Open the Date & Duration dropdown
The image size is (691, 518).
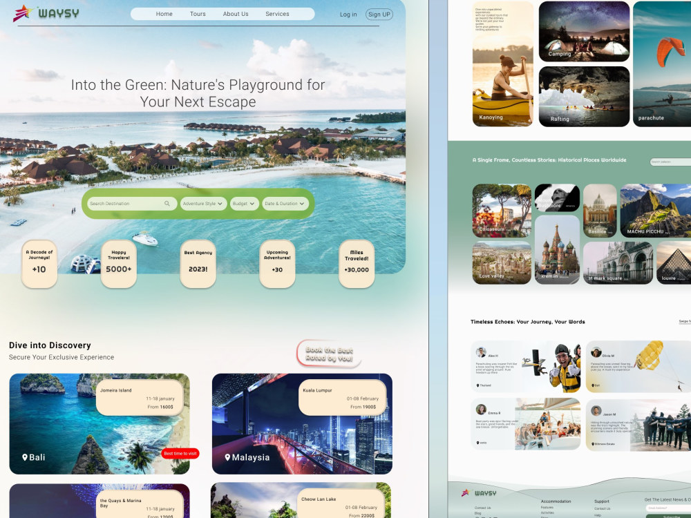[x=285, y=204]
